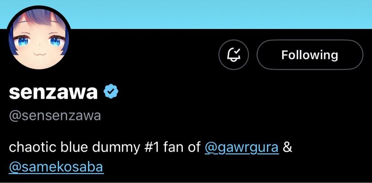Toggle post notifications for senzawa
The image size is (372, 183).
(x=234, y=55)
